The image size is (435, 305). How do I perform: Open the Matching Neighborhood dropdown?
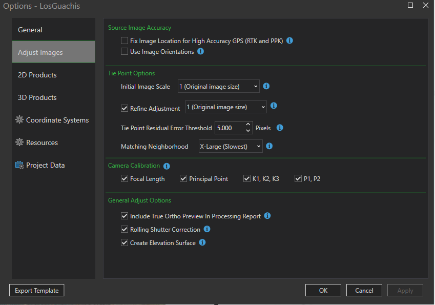point(231,147)
